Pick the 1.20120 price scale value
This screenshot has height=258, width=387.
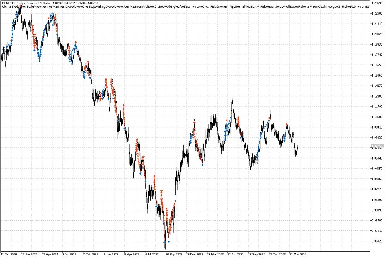[x=377, y=34]
